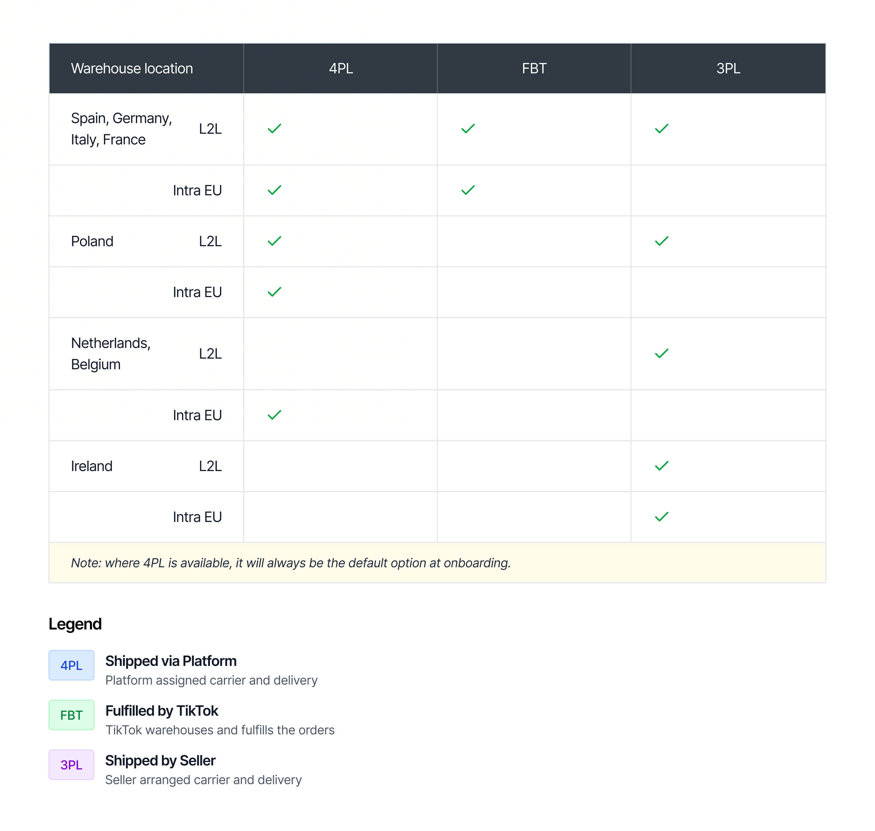Click the Intra EU label under Ireland

[x=197, y=517]
